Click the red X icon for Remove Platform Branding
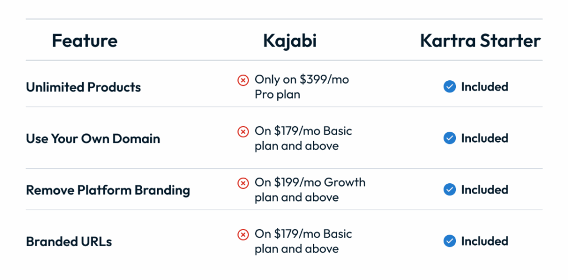 pyautogui.click(x=243, y=183)
